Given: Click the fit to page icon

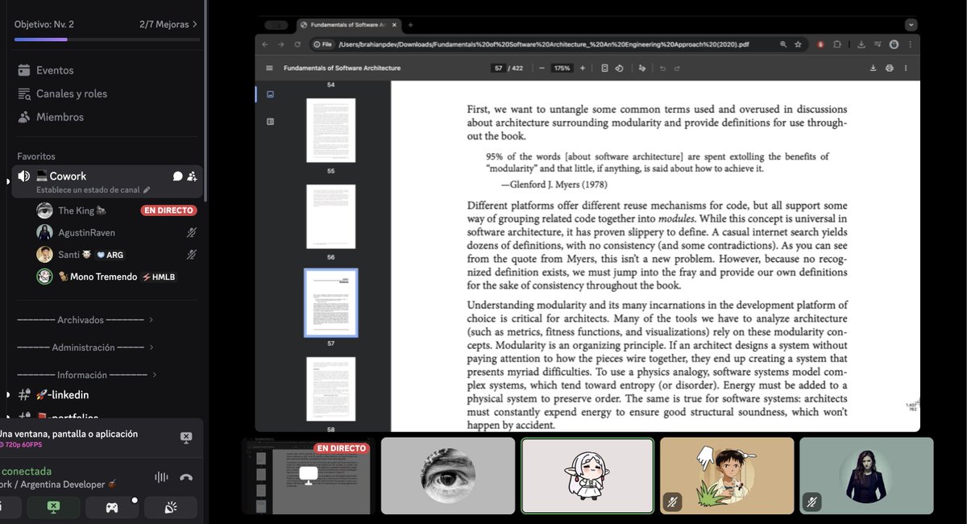Looking at the screenshot, I should pos(604,69).
